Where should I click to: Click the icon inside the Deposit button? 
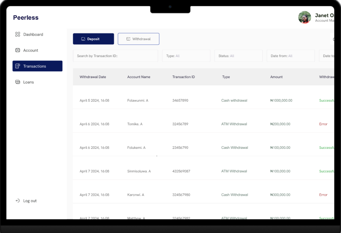[83, 39]
